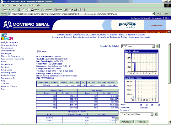Click the main page vertical scrollbar thumb
This screenshot has height=125, width=171.
tap(169, 65)
